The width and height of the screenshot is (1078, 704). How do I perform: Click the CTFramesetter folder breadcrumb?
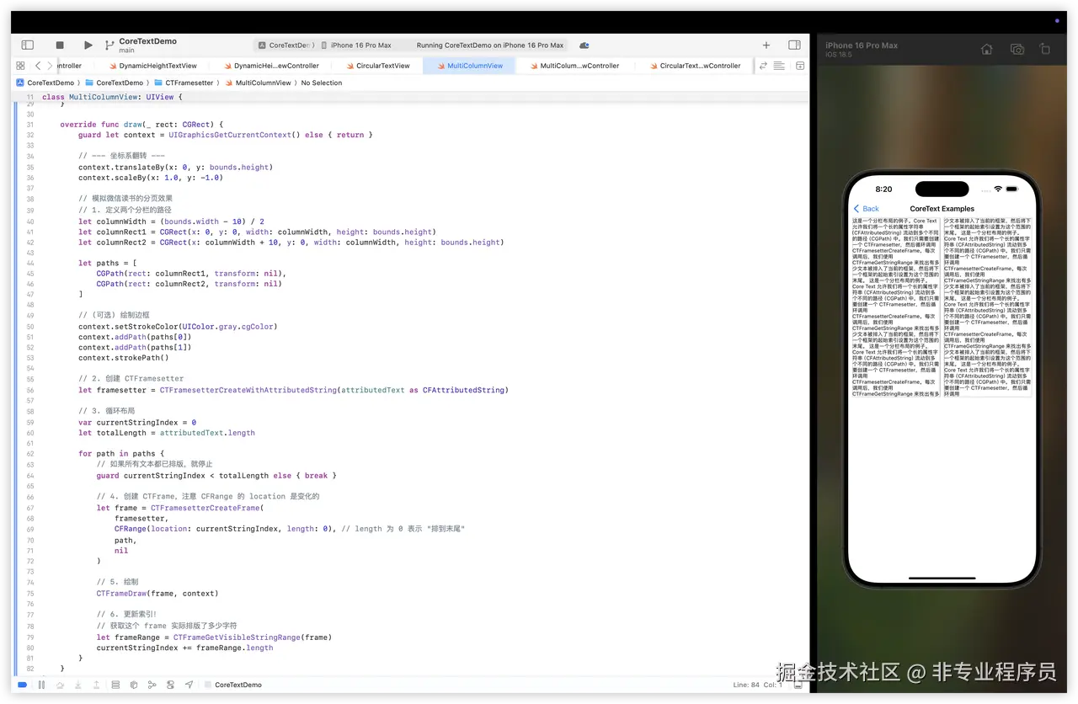point(184,83)
